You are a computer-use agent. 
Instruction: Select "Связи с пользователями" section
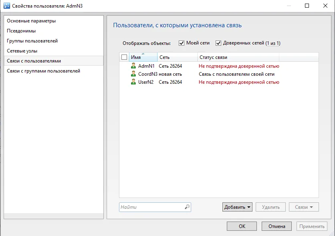(x=54, y=61)
